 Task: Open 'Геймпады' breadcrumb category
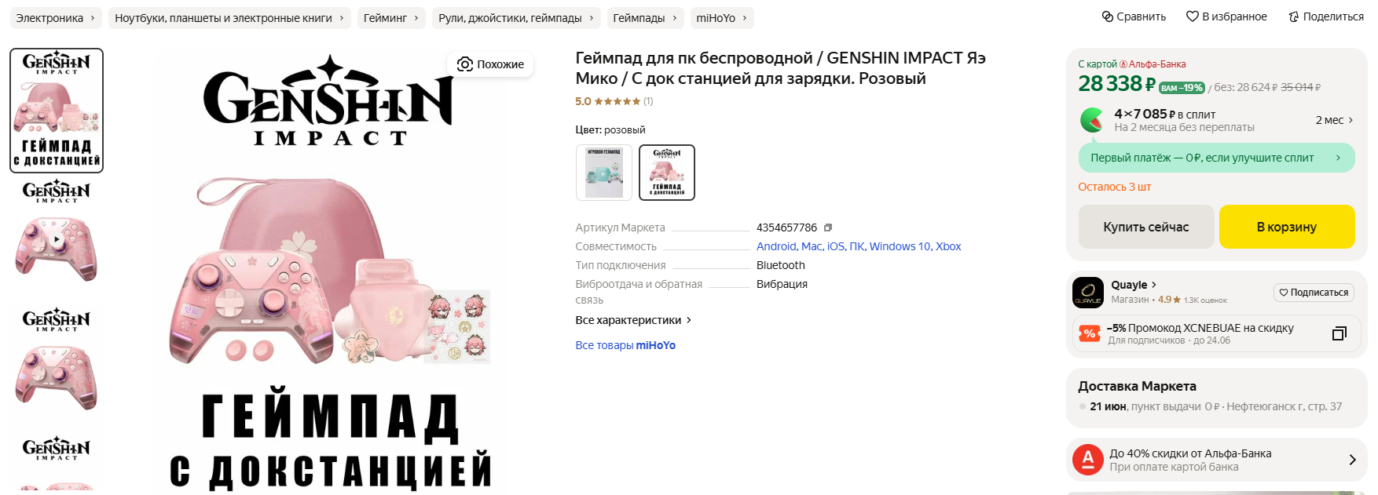645,18
